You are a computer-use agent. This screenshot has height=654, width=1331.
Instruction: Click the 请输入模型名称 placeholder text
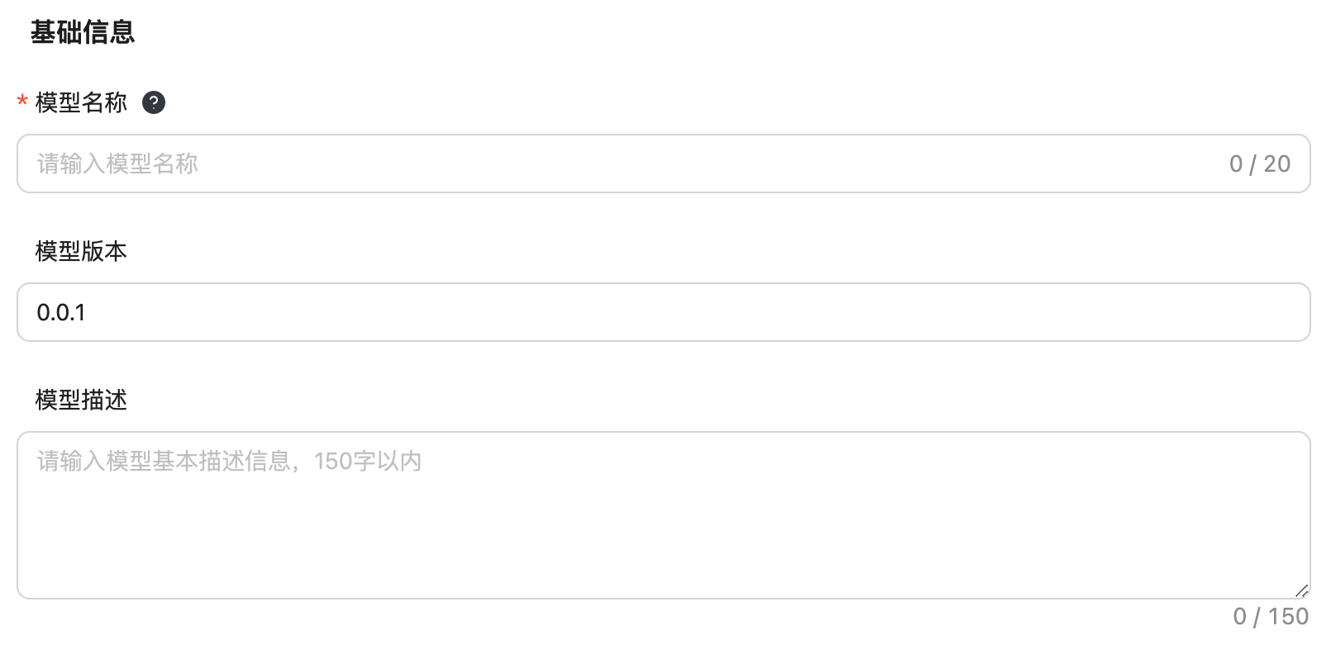[x=117, y=163]
